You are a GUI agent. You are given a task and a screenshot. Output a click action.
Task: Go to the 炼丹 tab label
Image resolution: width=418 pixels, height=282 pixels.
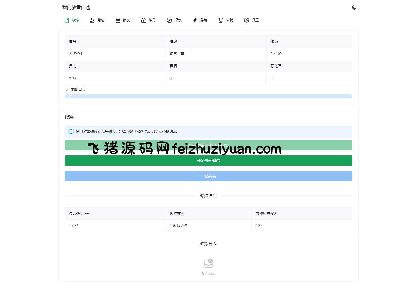pyautogui.click(x=152, y=20)
